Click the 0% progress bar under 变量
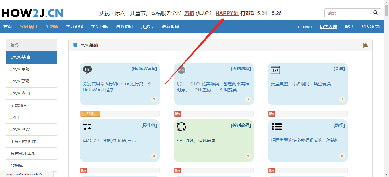The width and height of the screenshot is (389, 177). pyautogui.click(x=308, y=114)
